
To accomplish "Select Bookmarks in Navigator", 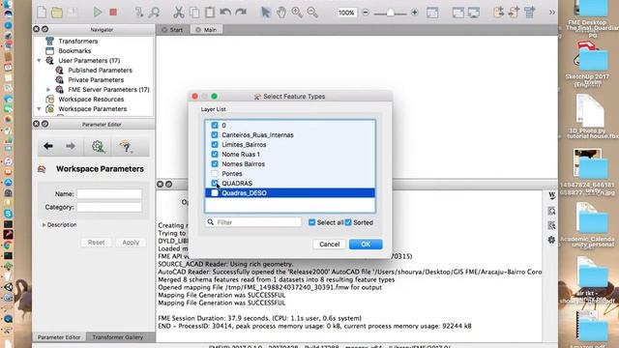I will pyautogui.click(x=74, y=51).
